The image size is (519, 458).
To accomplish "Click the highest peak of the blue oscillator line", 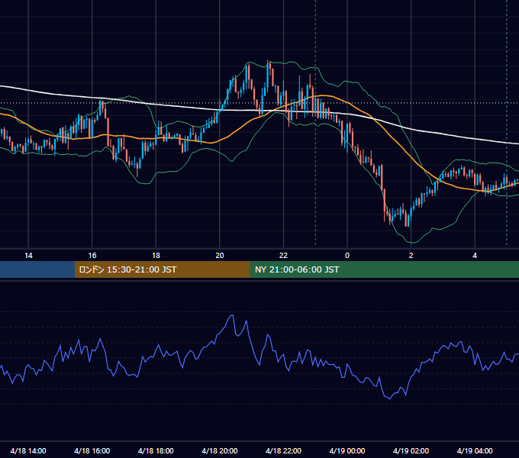I will click(232, 315).
